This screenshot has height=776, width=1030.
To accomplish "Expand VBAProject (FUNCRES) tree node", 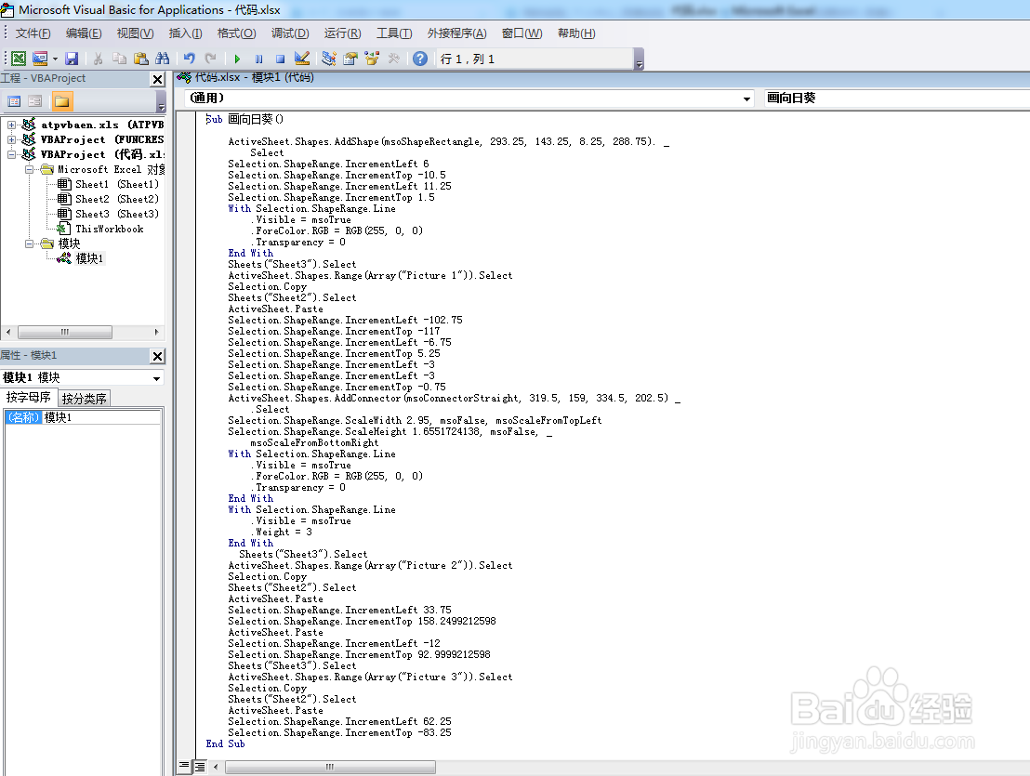I will coord(11,139).
